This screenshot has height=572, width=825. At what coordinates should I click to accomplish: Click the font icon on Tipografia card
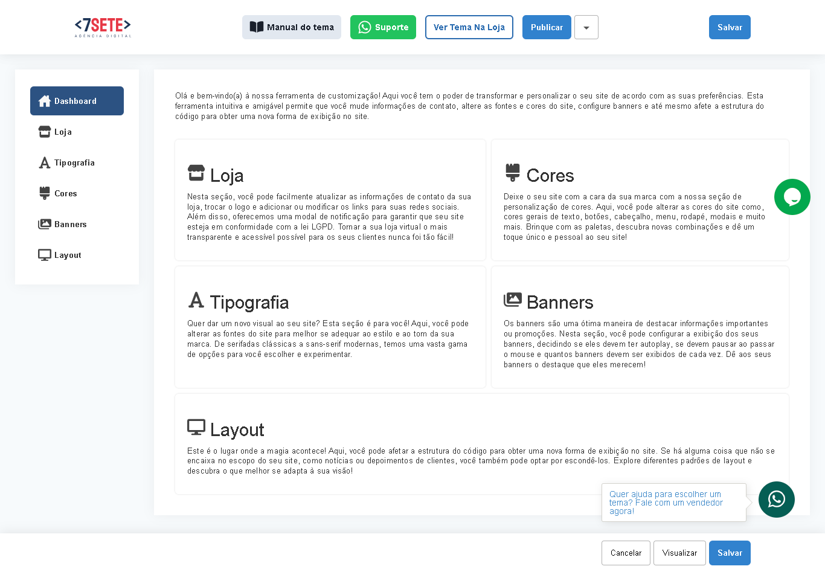[196, 300]
